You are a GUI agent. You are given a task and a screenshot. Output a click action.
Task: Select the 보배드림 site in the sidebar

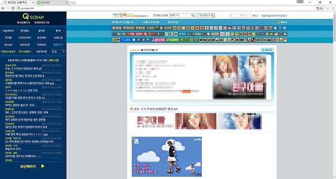tap(58, 38)
